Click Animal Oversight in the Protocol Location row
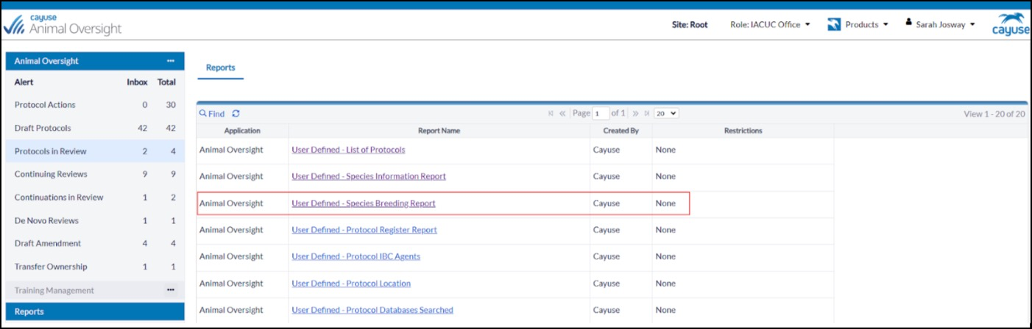This screenshot has height=329, width=1032. pyautogui.click(x=231, y=283)
